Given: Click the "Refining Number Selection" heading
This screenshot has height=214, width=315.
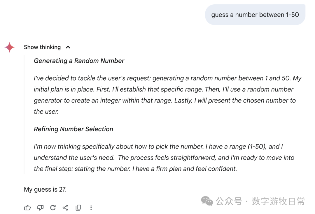Looking at the screenshot, I should (73, 129).
